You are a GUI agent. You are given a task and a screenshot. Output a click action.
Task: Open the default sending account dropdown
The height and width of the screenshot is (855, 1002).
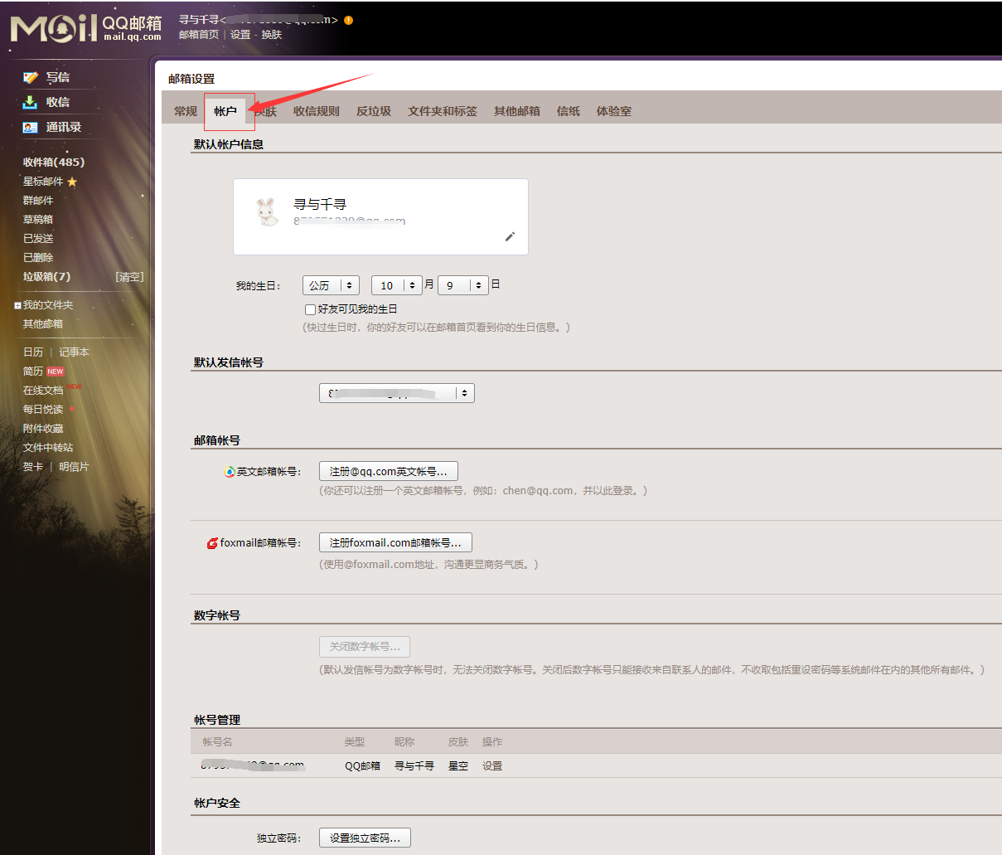tap(397, 393)
